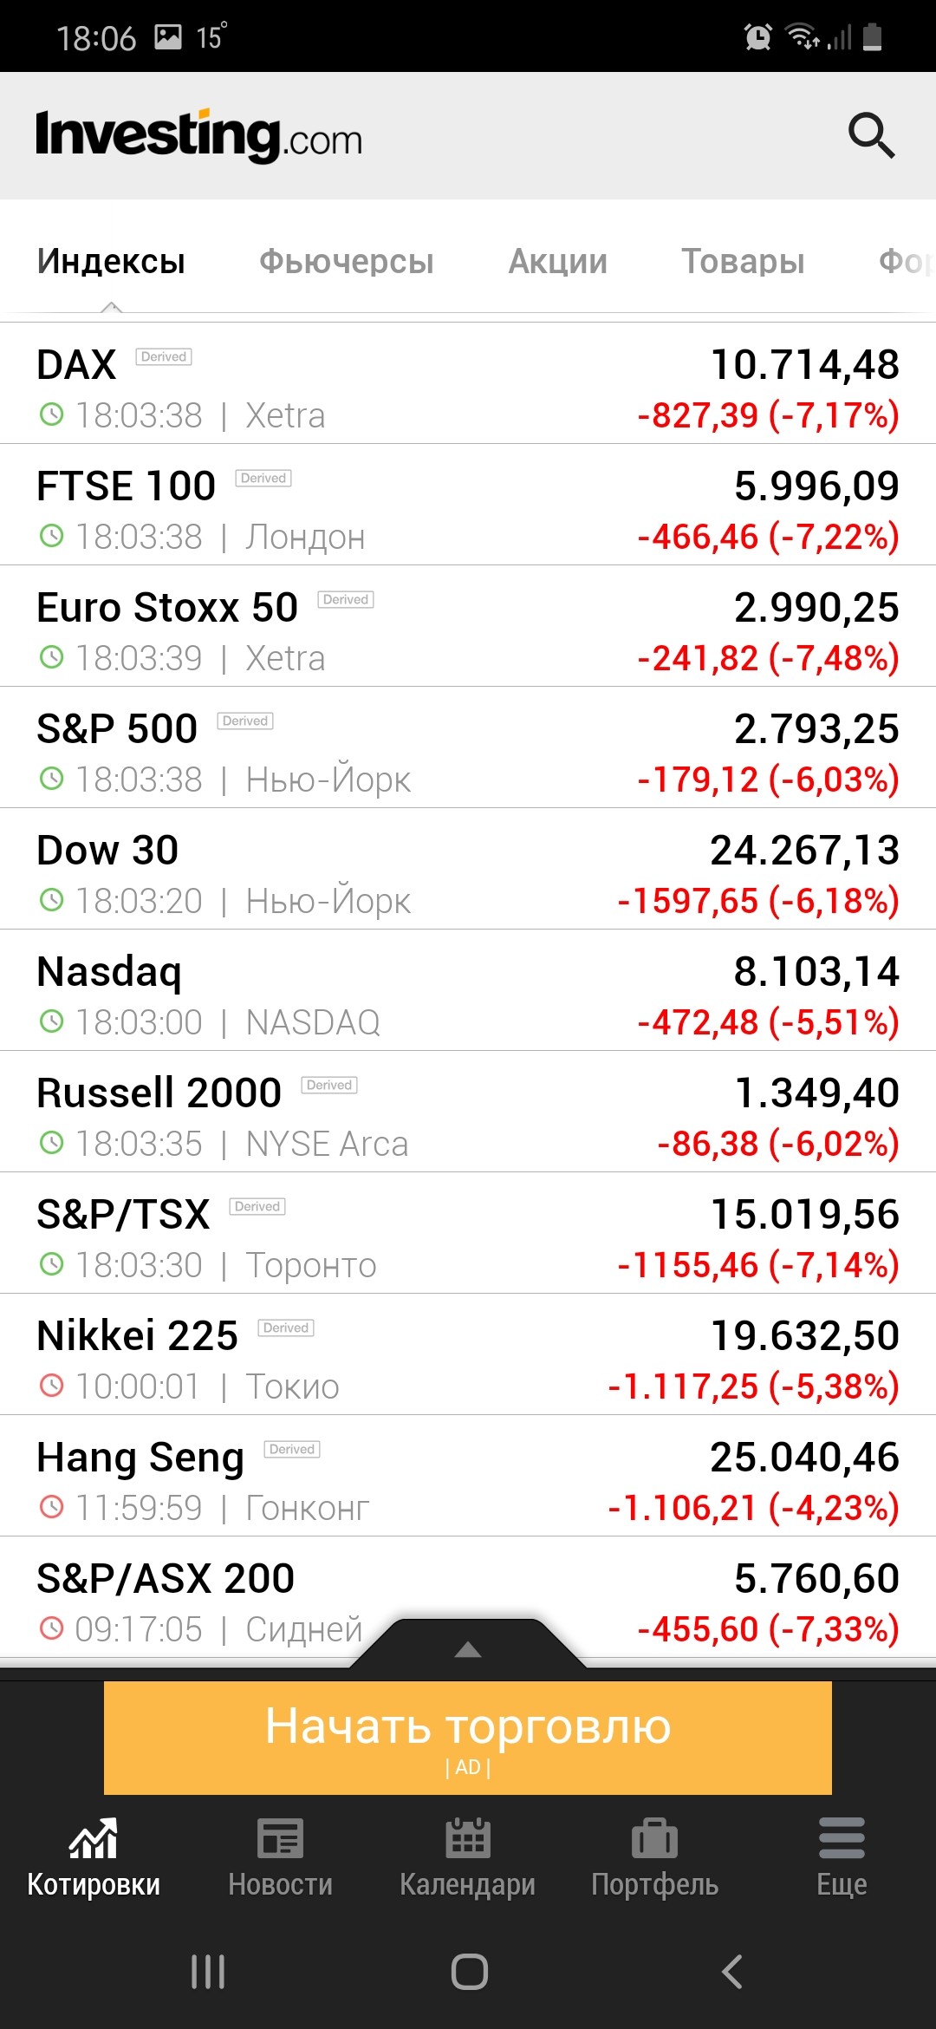Open the Euro Stoxx 50 quote

coord(468,626)
